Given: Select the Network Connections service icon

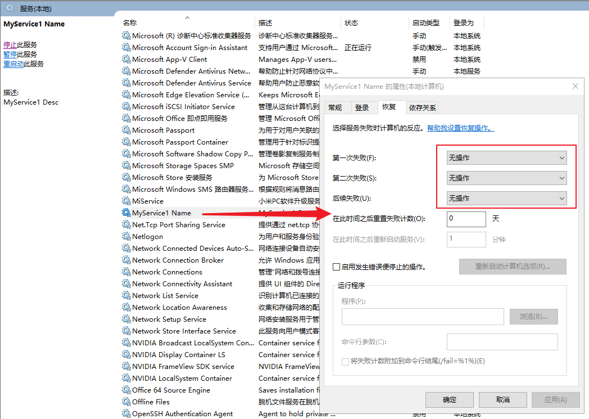Looking at the screenshot, I should click(x=126, y=272).
